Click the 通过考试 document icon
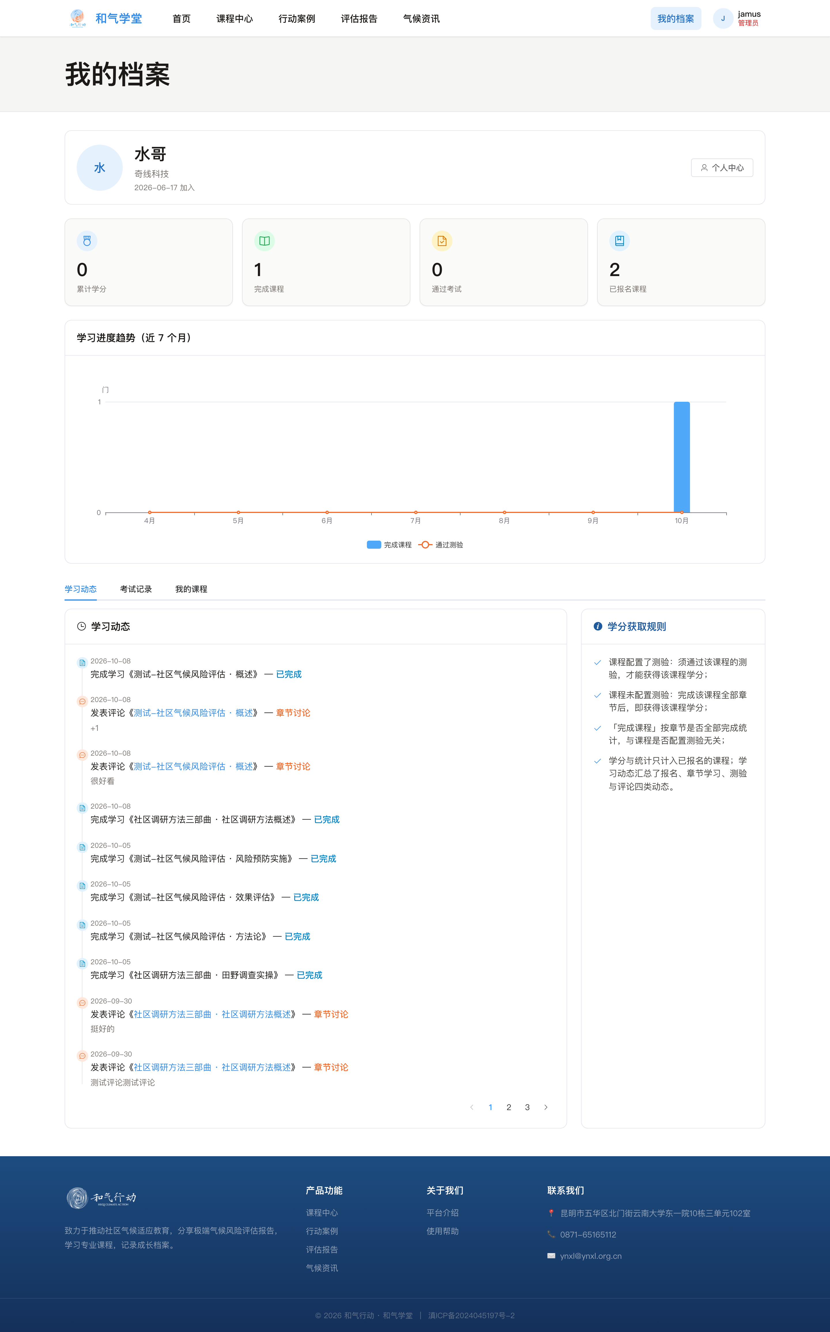 (x=442, y=240)
